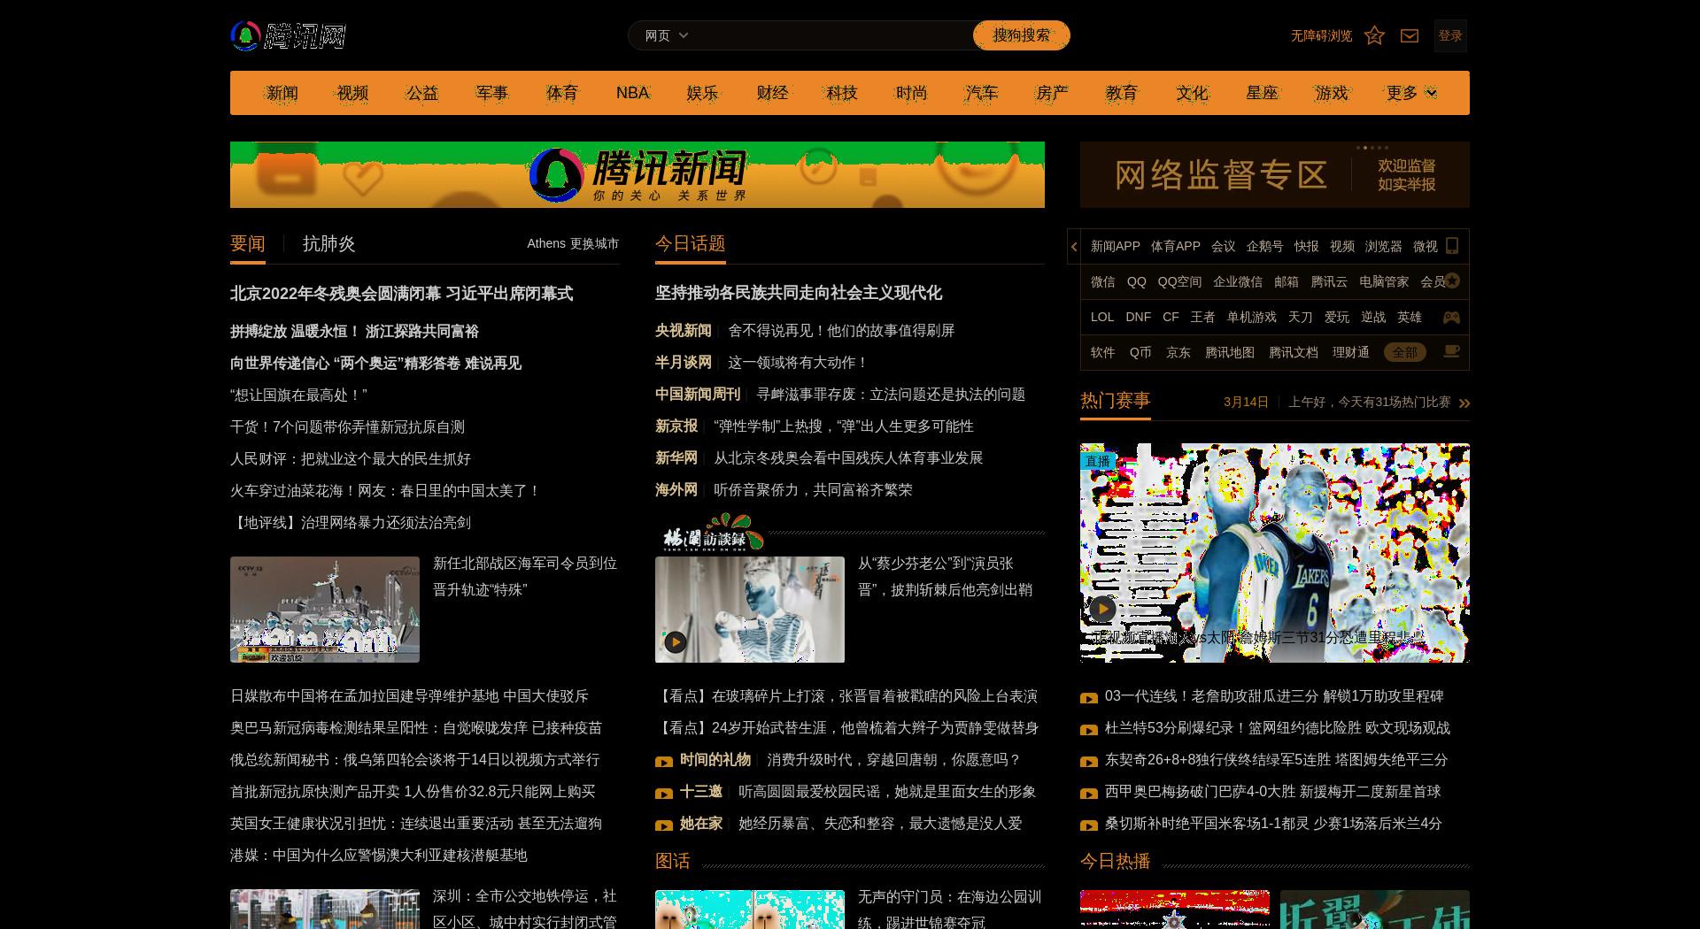Screen dimensions: 1700x929
Task: Click video icon beside 十三邀
Action: (664, 794)
